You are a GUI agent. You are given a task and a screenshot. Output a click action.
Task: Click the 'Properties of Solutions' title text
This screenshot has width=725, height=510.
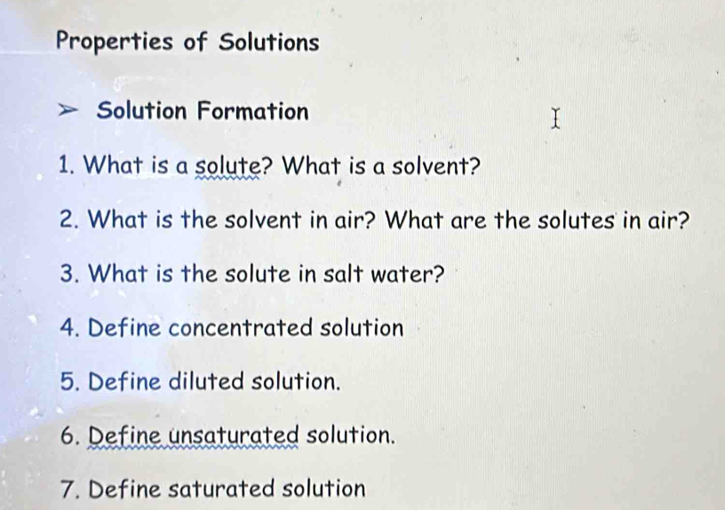187,42
